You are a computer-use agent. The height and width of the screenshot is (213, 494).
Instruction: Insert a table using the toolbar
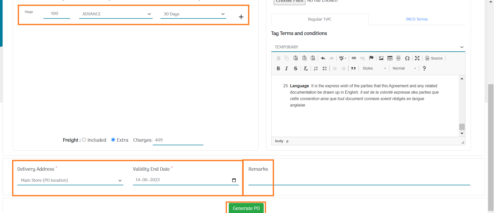click(390, 58)
